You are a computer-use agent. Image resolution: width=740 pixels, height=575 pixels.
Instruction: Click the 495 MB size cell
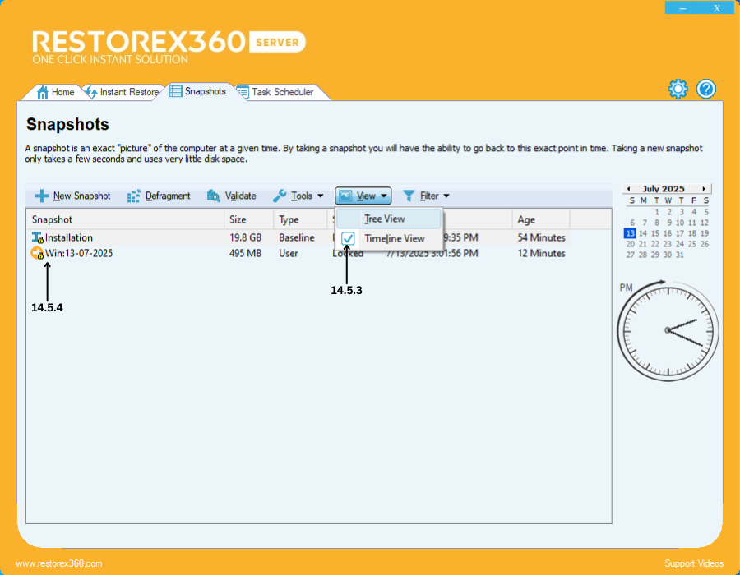[x=245, y=253]
